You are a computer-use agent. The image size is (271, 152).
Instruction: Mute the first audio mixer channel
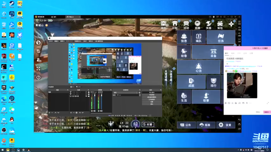95,111
